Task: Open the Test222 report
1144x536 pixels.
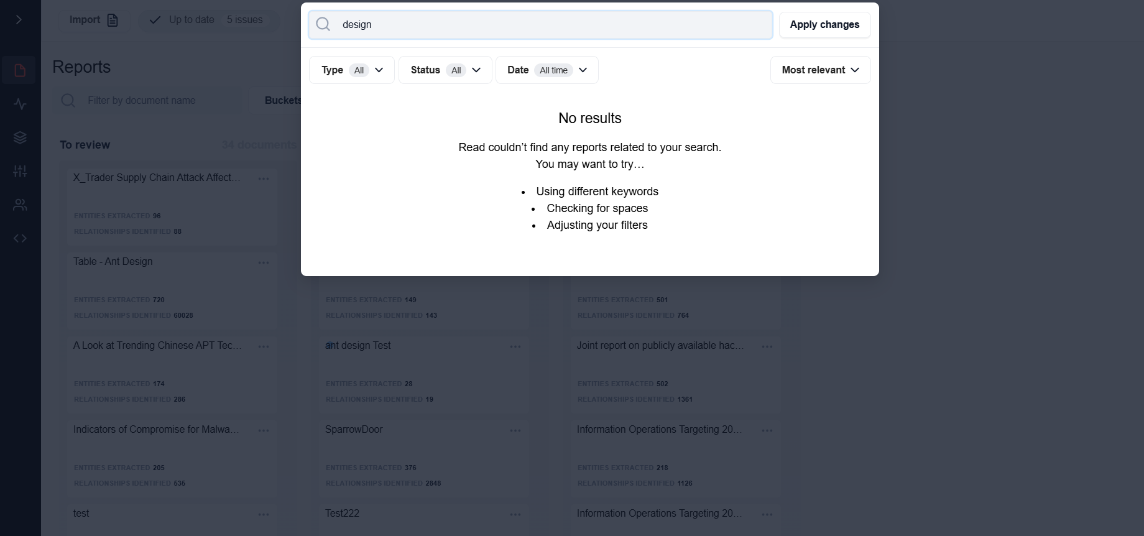Action: coord(342,513)
